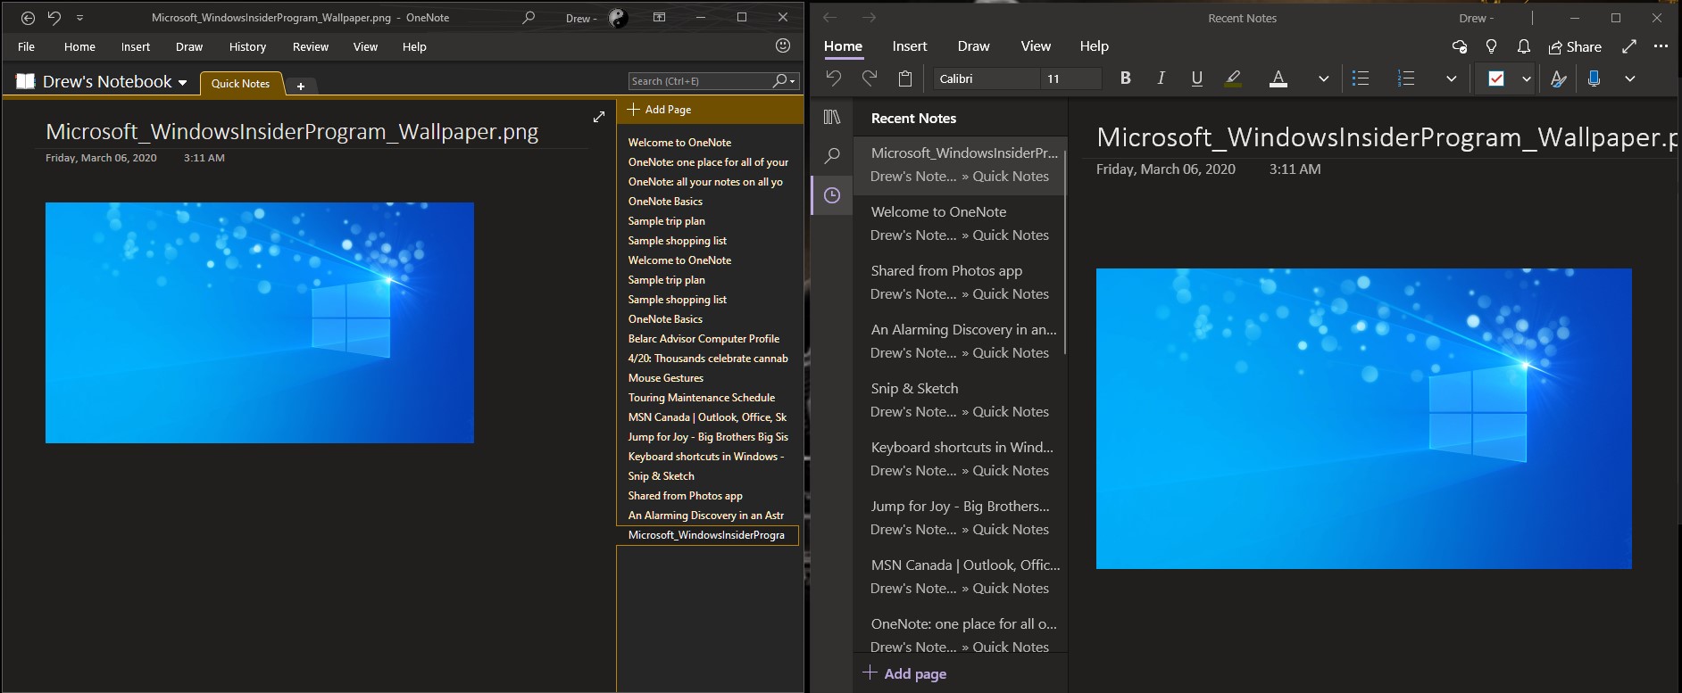Viewport: 1682px width, 693px height.
Task: Open the Help tab in OneNote desktop window
Action: [414, 46]
